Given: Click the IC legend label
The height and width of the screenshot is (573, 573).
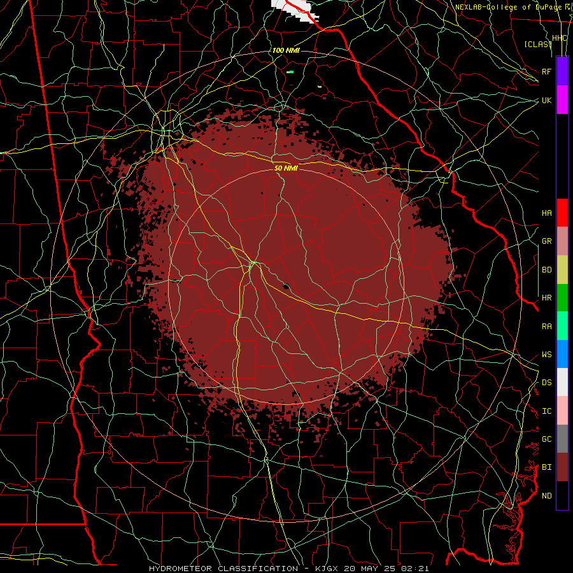Looking at the screenshot, I should (547, 411).
